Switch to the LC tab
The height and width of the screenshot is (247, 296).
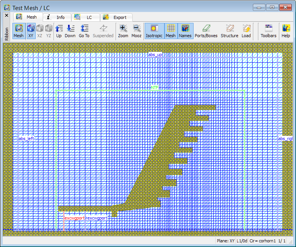coord(85,17)
